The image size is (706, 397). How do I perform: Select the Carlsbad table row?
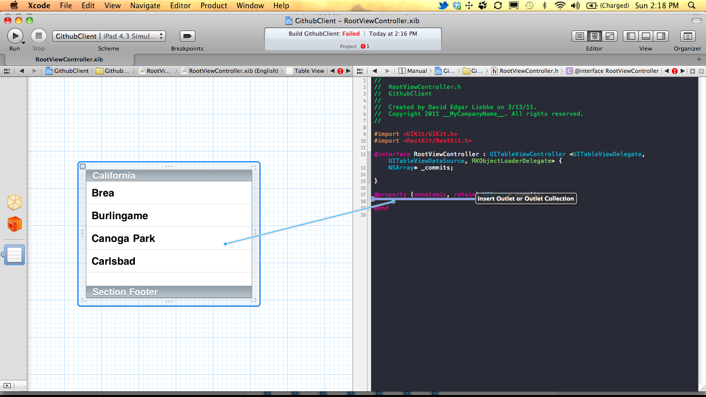[169, 261]
